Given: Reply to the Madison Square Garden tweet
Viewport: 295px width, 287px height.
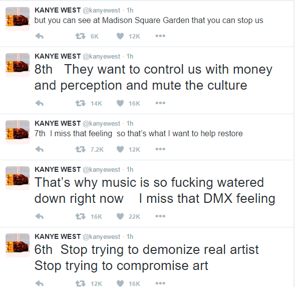Looking at the screenshot, I should coord(40,36).
